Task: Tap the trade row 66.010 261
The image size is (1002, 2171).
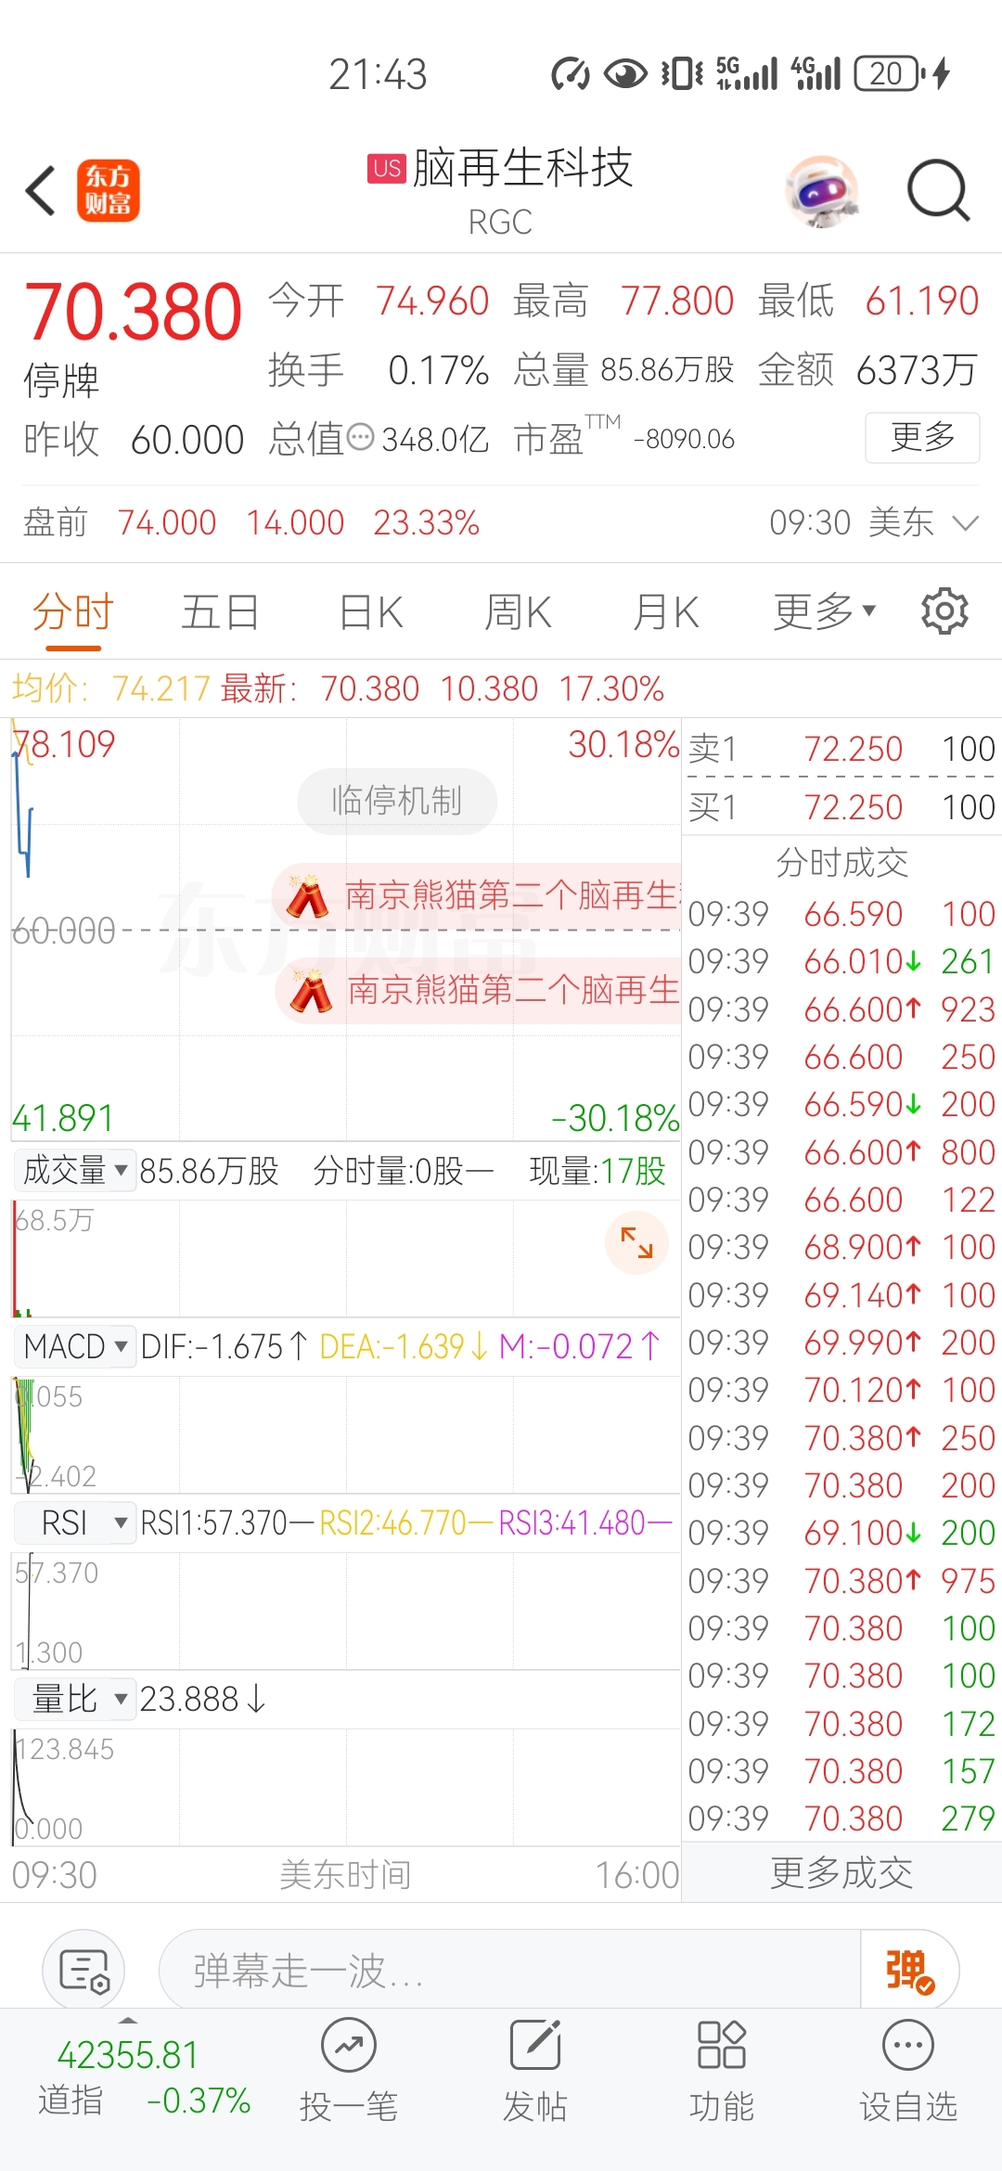Action: [x=841, y=961]
